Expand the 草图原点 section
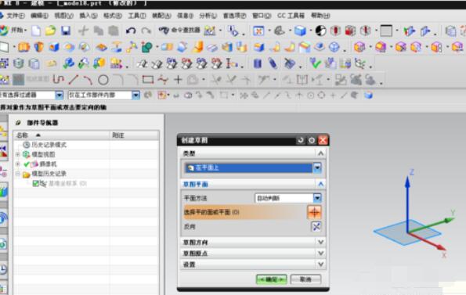This screenshot has width=466, height=295. 320,254
